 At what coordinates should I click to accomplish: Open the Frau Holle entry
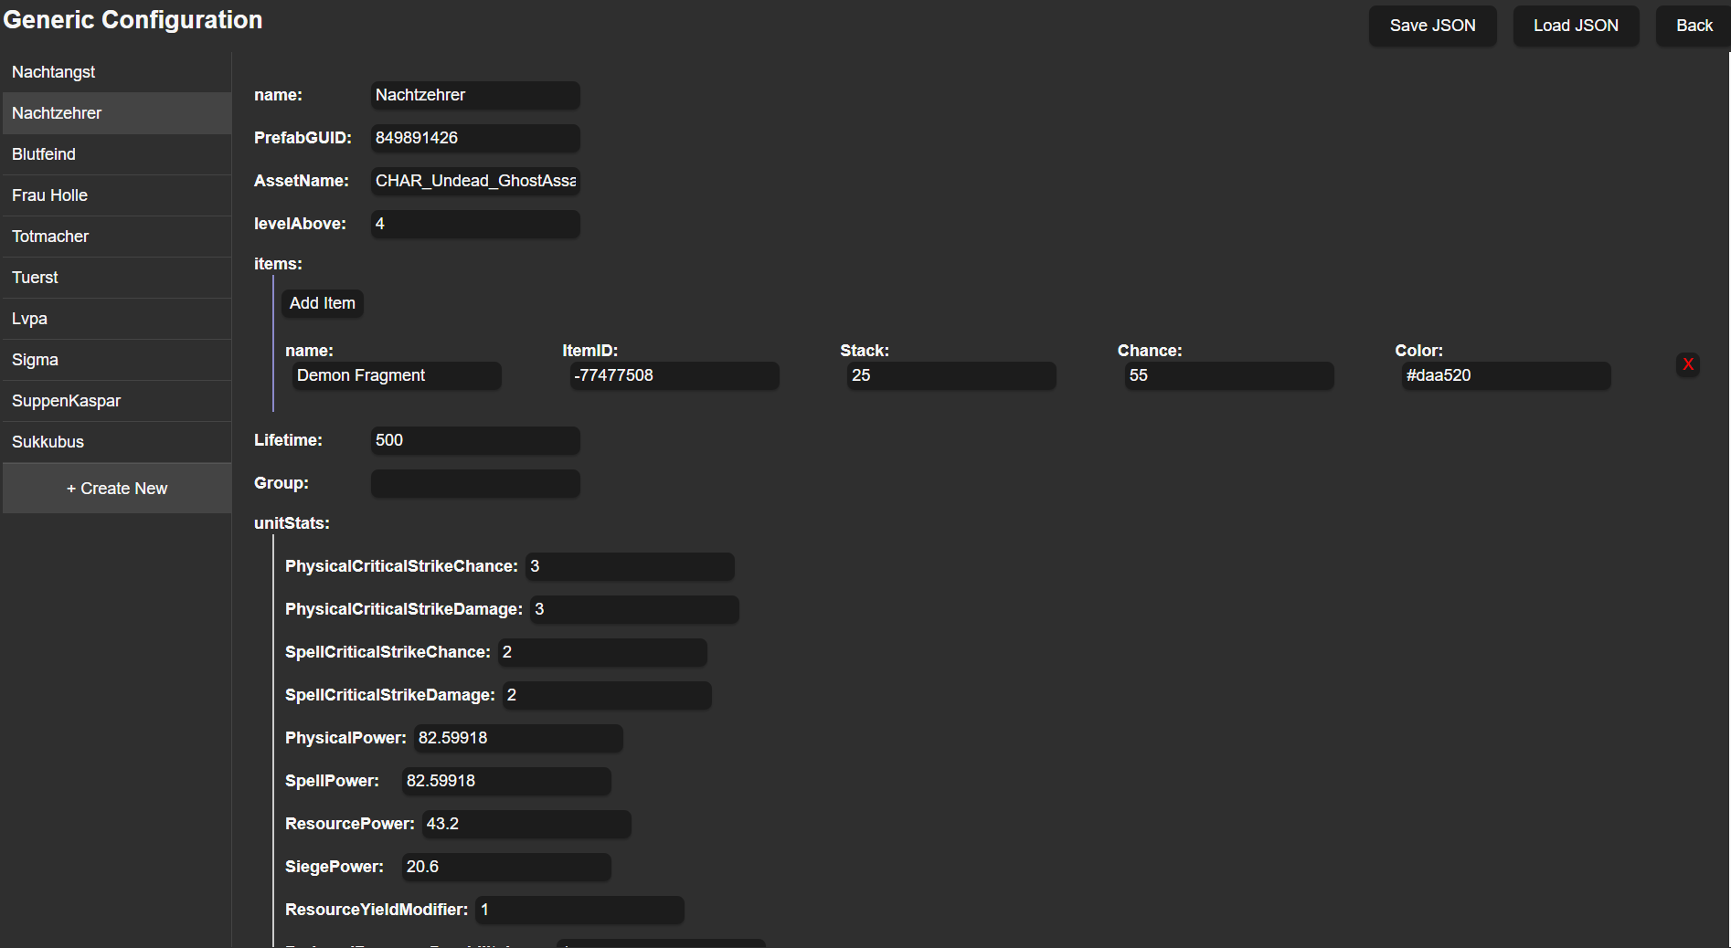(117, 195)
